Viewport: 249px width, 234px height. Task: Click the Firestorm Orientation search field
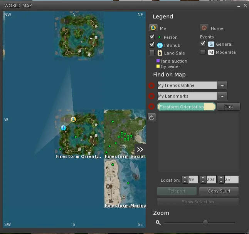[x=187, y=107]
